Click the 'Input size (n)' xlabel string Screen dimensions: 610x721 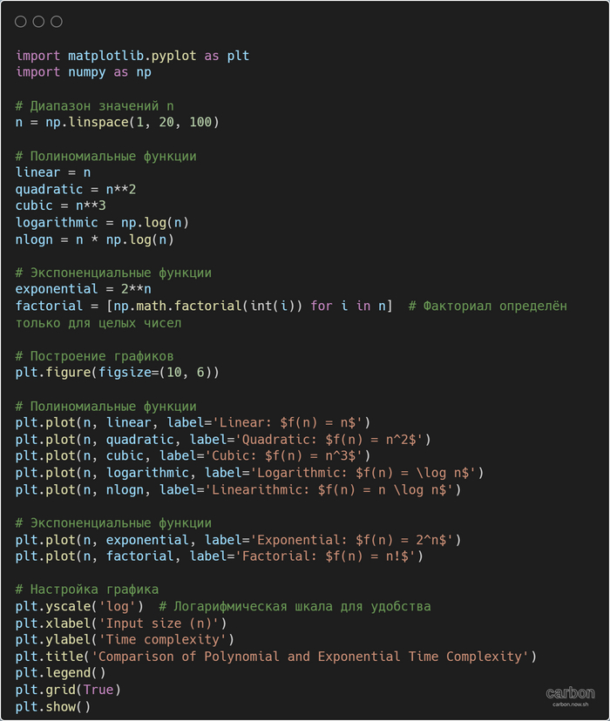163,623
